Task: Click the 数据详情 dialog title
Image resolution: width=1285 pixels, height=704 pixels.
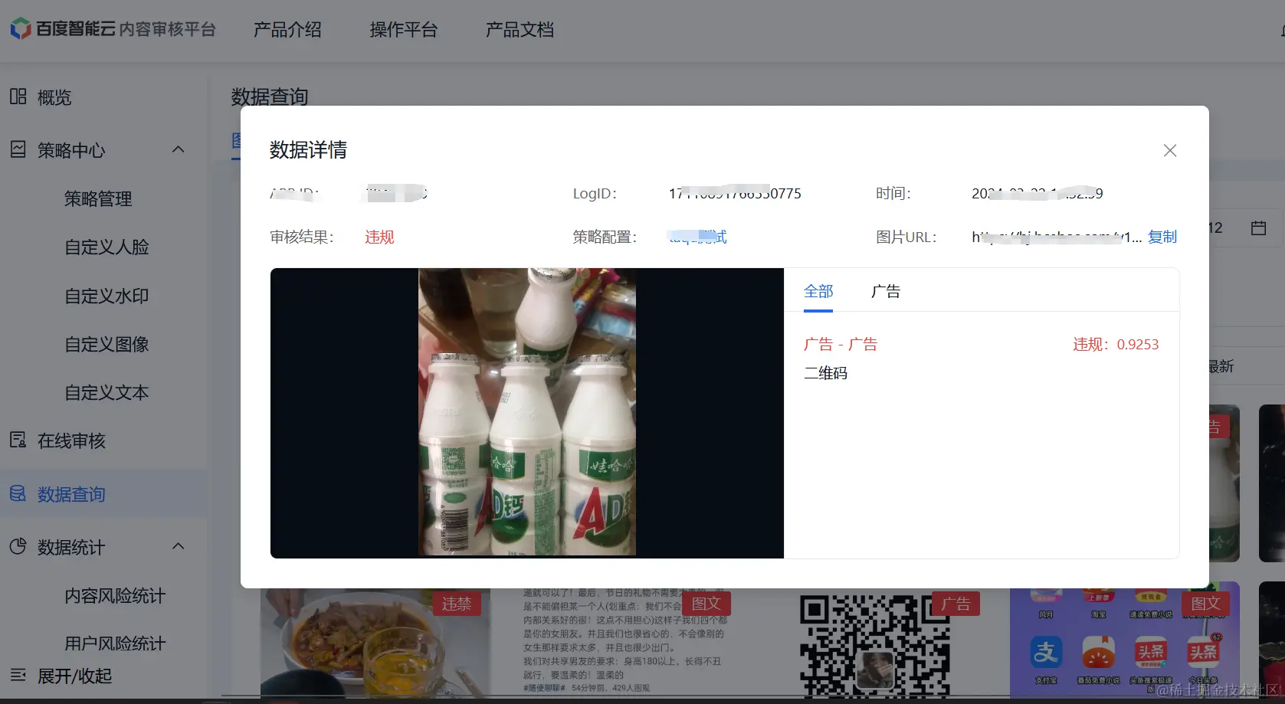Action: (x=308, y=149)
